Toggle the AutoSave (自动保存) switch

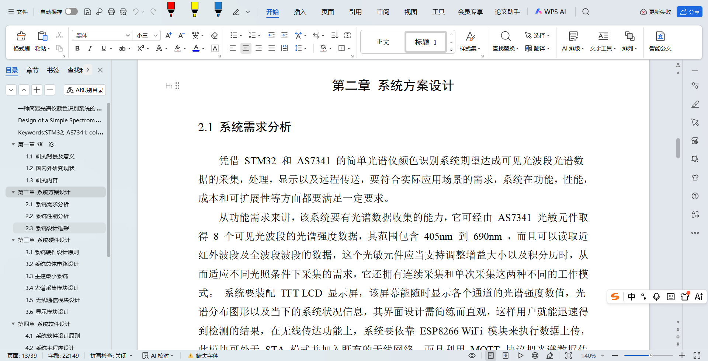71,12
